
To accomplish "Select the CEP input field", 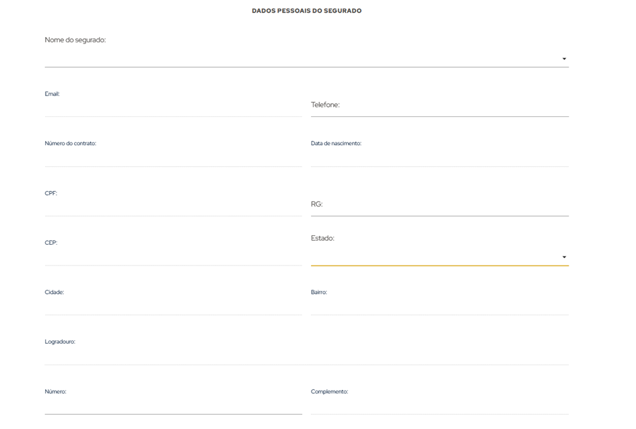I will point(173,258).
